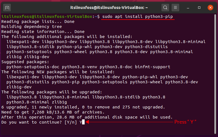Viewport: 218px width, 137px height.
Task: Click the line Reading state information... Done
Action: tap(43, 32)
